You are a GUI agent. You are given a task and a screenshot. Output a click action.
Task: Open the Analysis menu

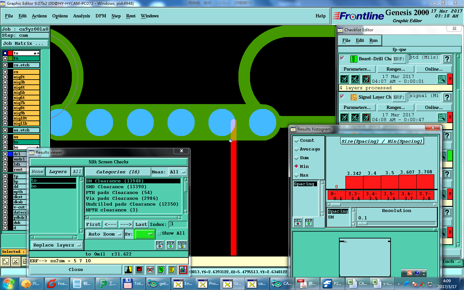[82, 16]
